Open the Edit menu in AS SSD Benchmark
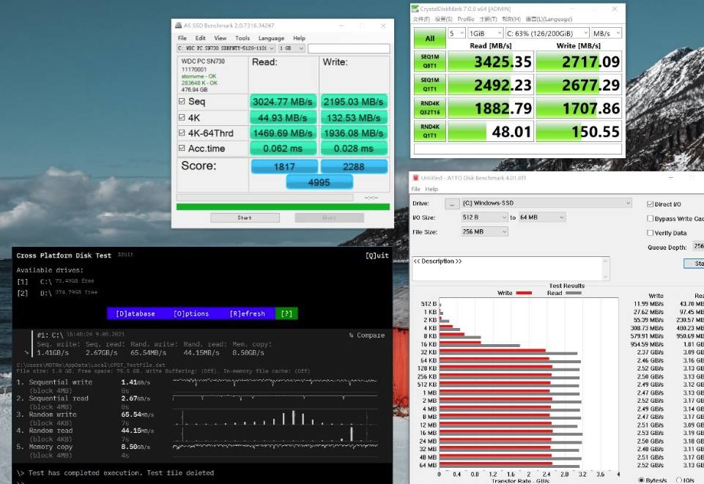The height and width of the screenshot is (484, 704). click(x=200, y=38)
